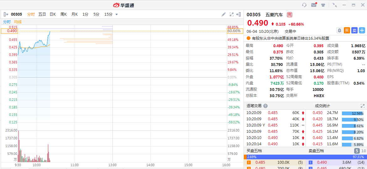The image size is (367, 169).
Task: Click the compact mode shrink arrows icon
Action: click(335, 5)
